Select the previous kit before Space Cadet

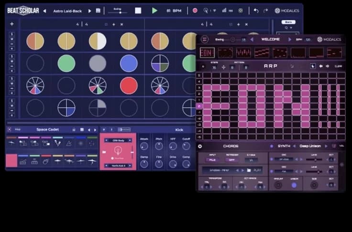[89, 130]
